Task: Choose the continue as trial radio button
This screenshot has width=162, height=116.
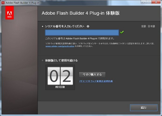Action: coord(42,60)
